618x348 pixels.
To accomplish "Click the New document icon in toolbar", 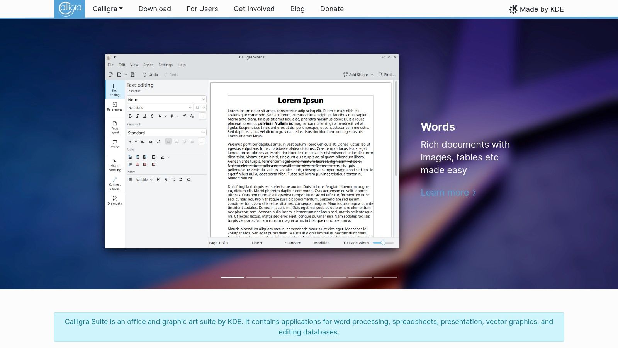I will pyautogui.click(x=111, y=75).
